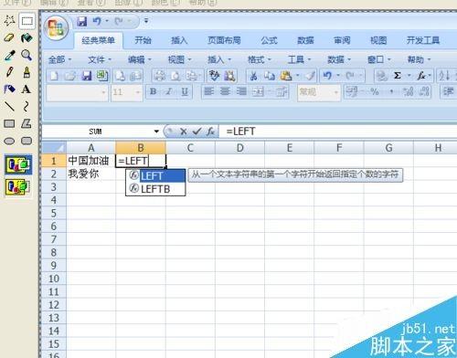Click the Open folder toolbar icon
457x358 pixels.
[x=70, y=76]
